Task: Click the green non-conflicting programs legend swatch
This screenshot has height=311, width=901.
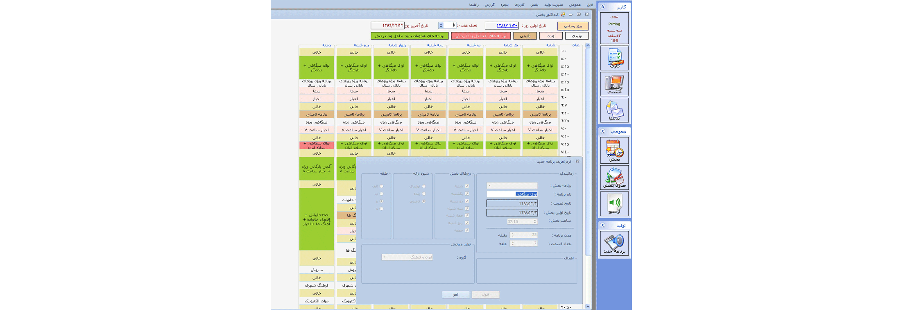Action: point(409,36)
